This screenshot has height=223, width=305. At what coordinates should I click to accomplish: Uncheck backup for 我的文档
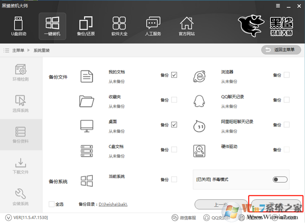pyautogui.click(x=174, y=75)
